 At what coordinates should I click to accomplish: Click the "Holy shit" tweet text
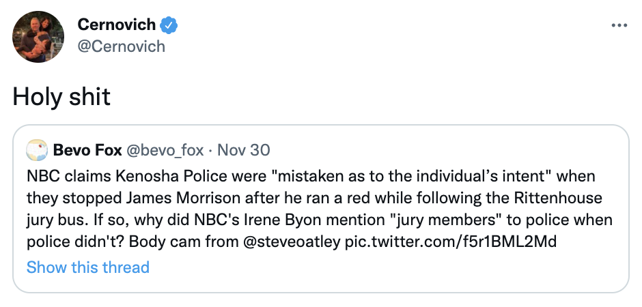[x=61, y=97]
